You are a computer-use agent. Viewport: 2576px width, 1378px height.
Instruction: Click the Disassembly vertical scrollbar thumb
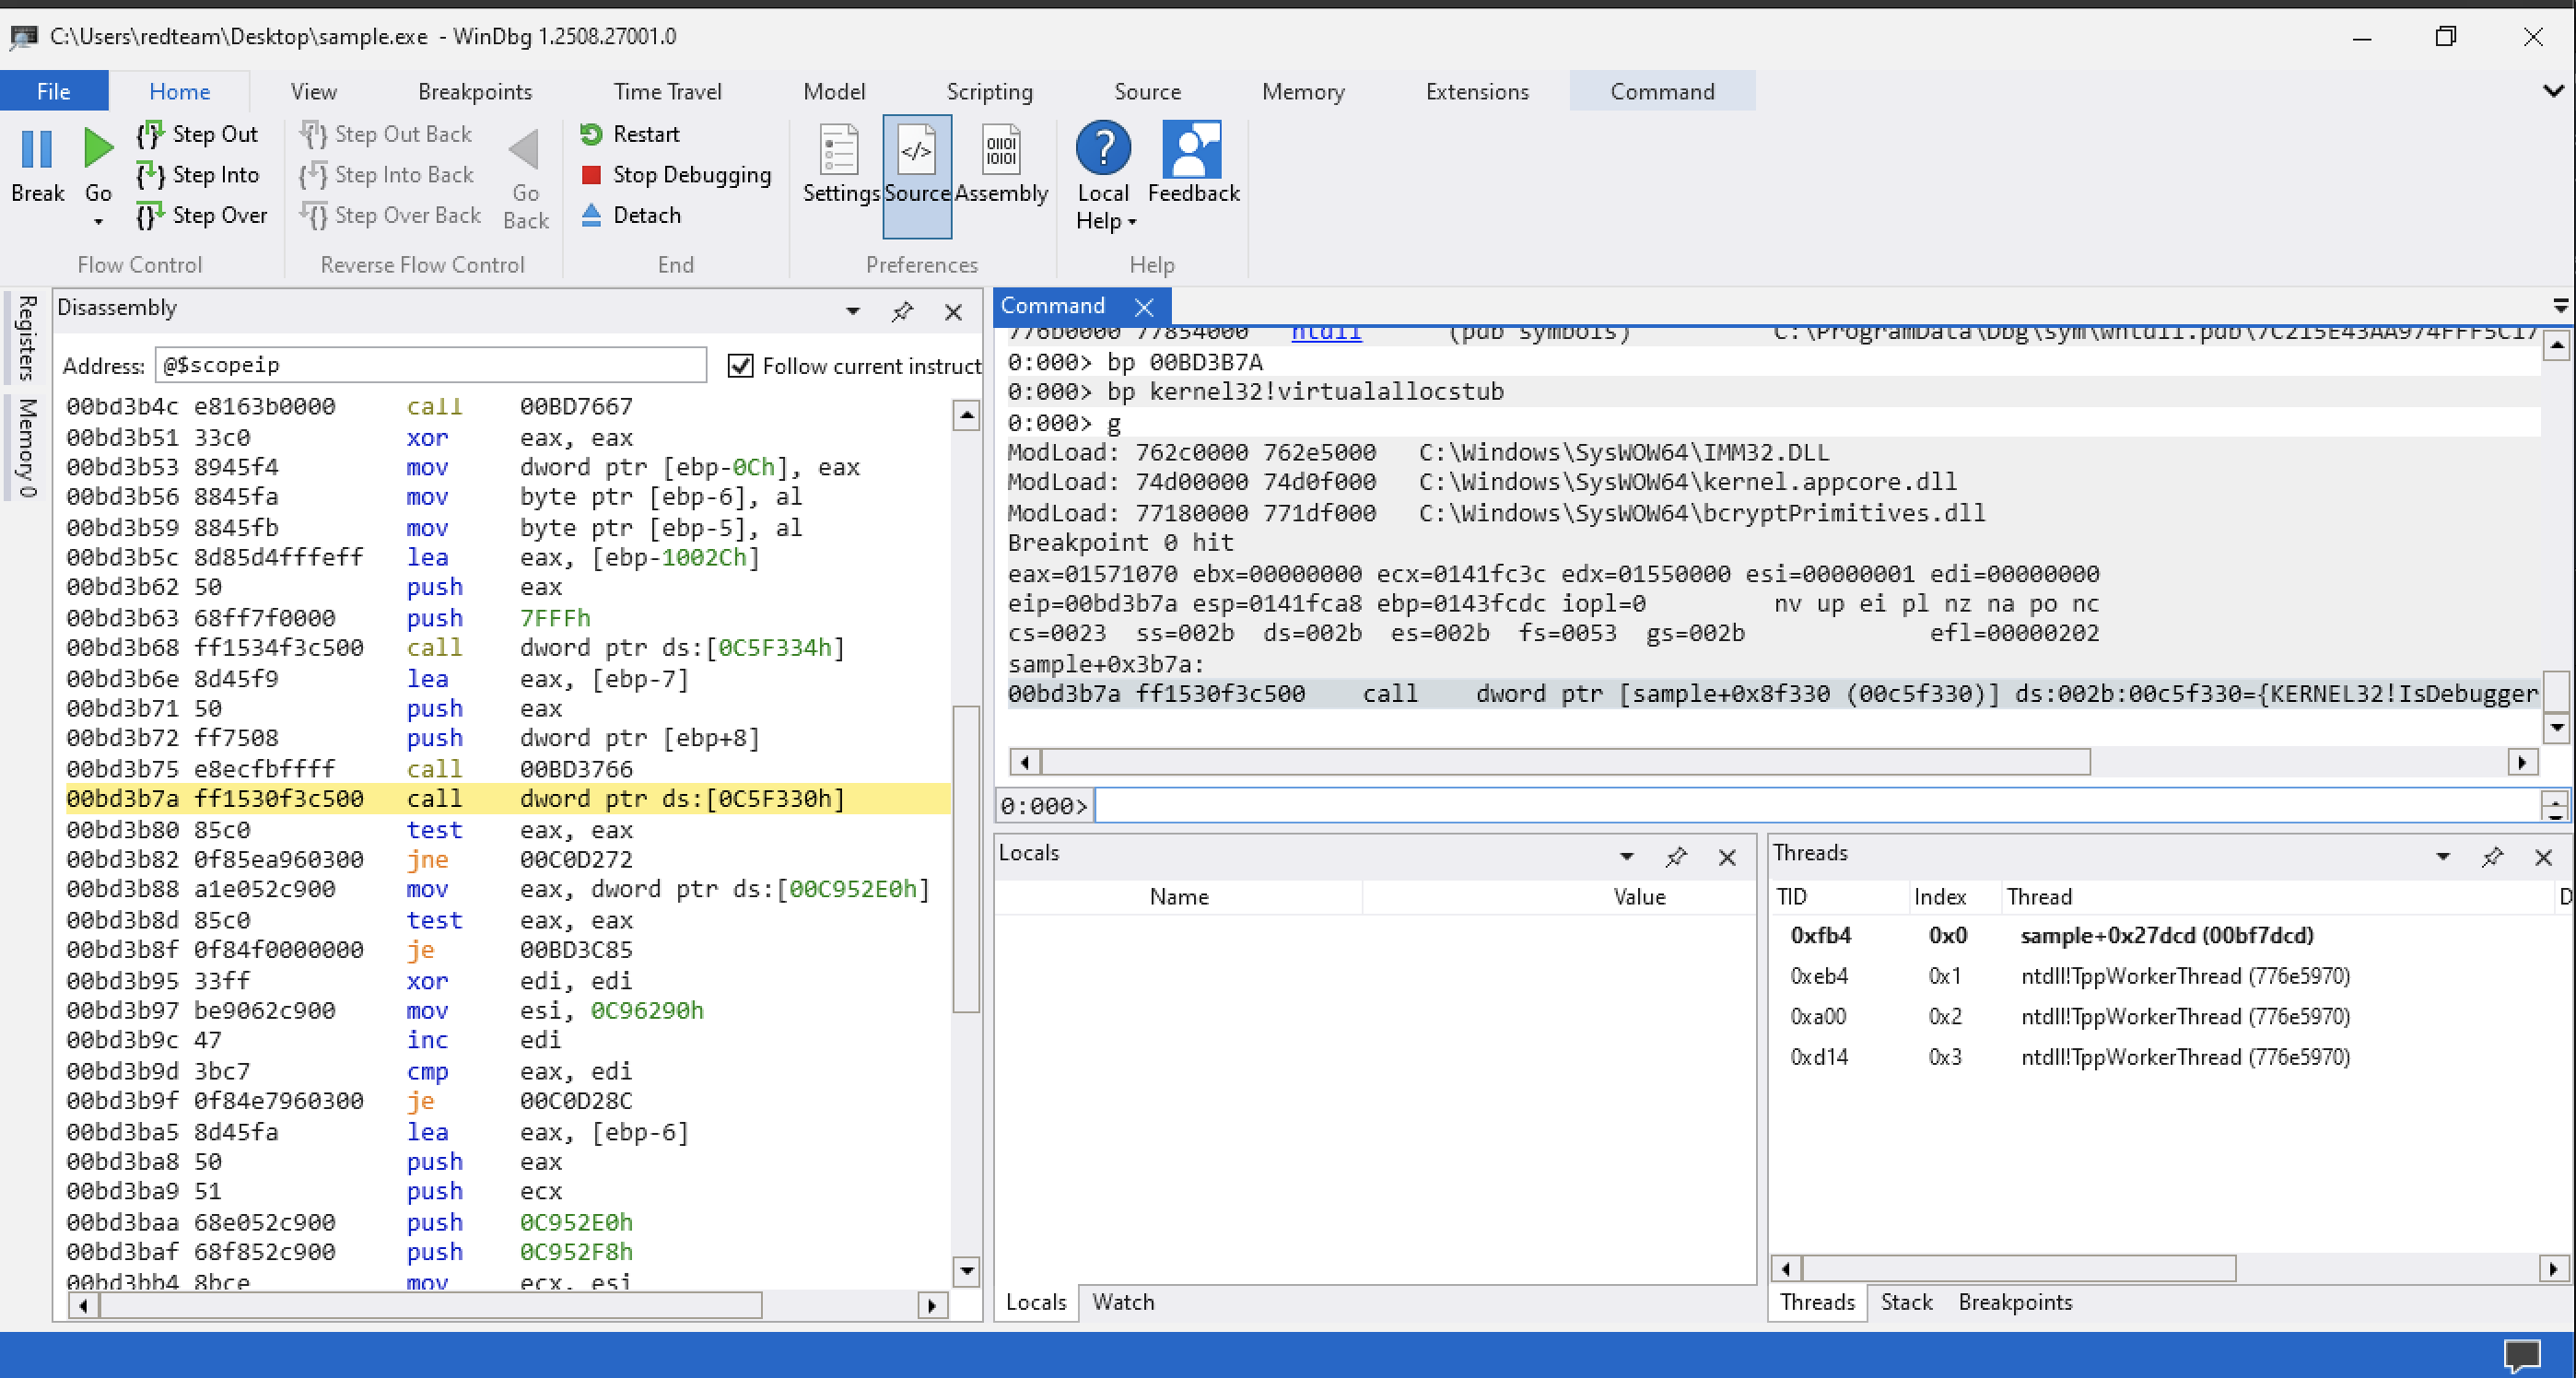point(965,859)
